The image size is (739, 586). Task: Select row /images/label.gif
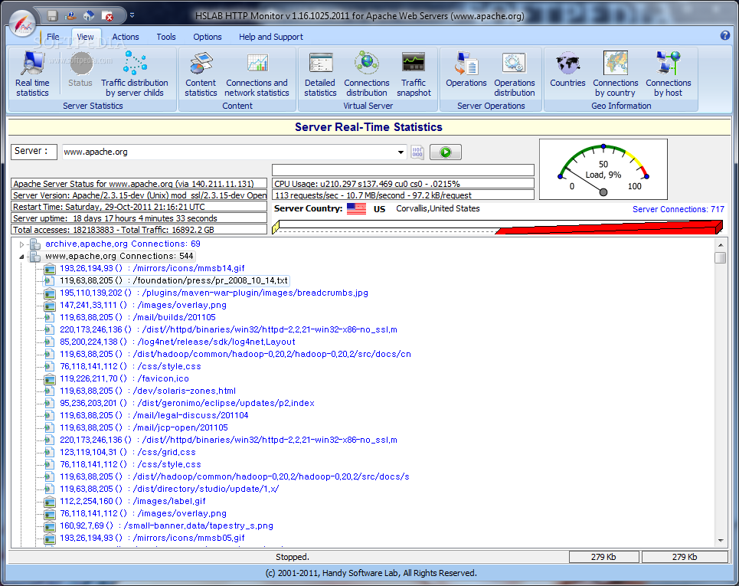pyautogui.click(x=133, y=501)
